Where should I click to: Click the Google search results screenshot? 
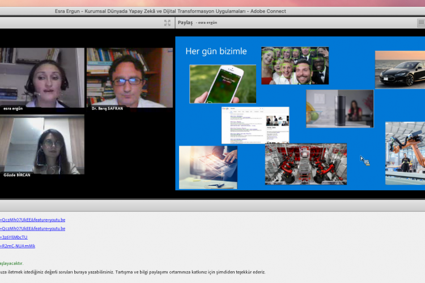255,125
